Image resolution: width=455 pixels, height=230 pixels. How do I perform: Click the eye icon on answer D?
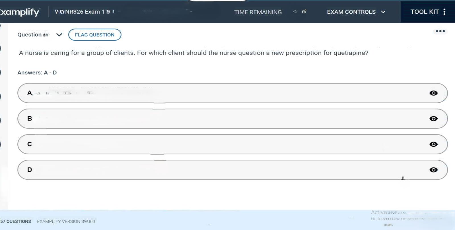tap(433, 170)
